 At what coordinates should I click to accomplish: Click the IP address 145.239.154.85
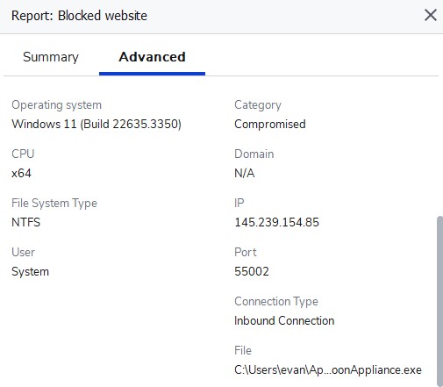(276, 222)
